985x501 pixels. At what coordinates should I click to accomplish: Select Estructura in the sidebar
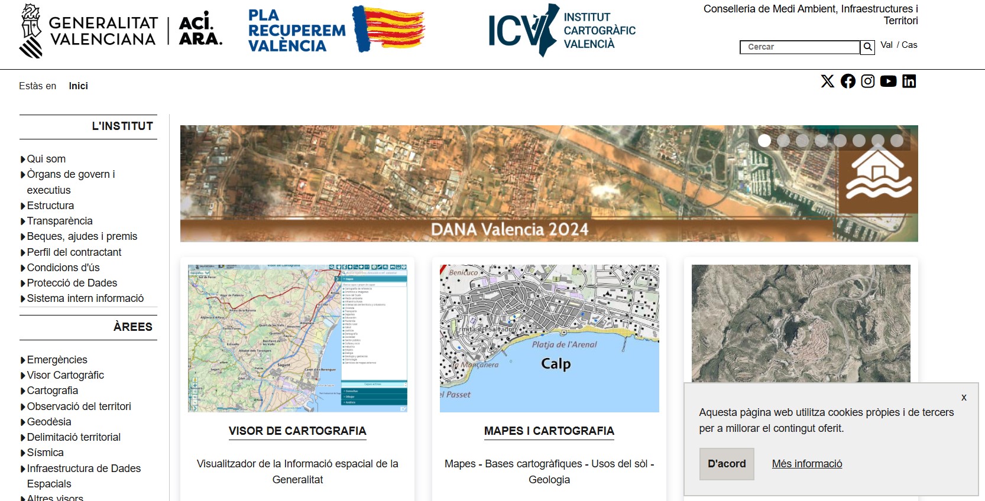pyautogui.click(x=50, y=206)
